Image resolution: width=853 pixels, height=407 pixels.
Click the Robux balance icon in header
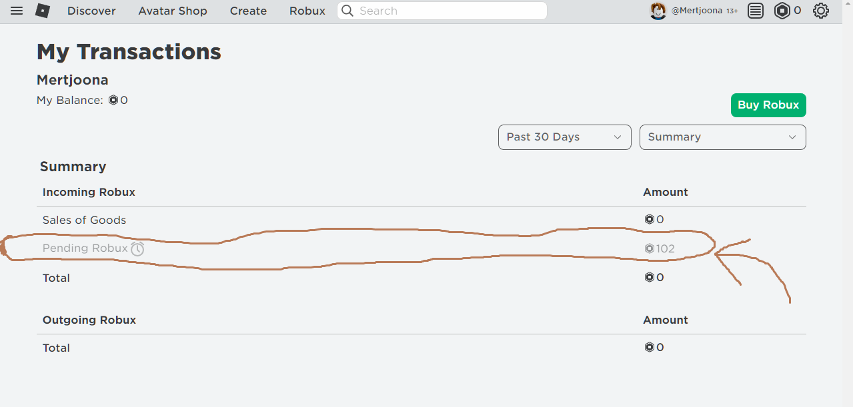point(782,11)
